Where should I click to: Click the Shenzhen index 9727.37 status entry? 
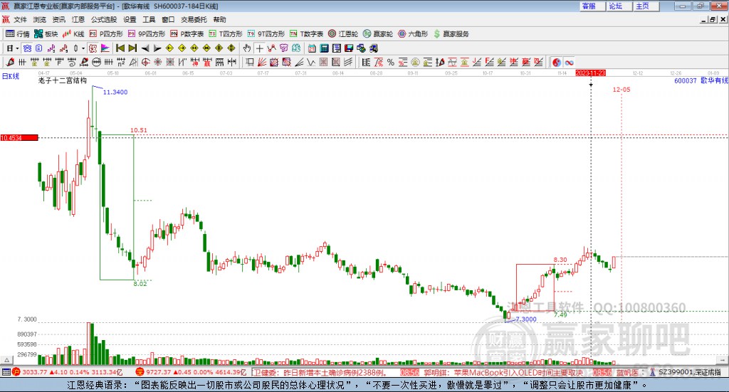pos(191,373)
